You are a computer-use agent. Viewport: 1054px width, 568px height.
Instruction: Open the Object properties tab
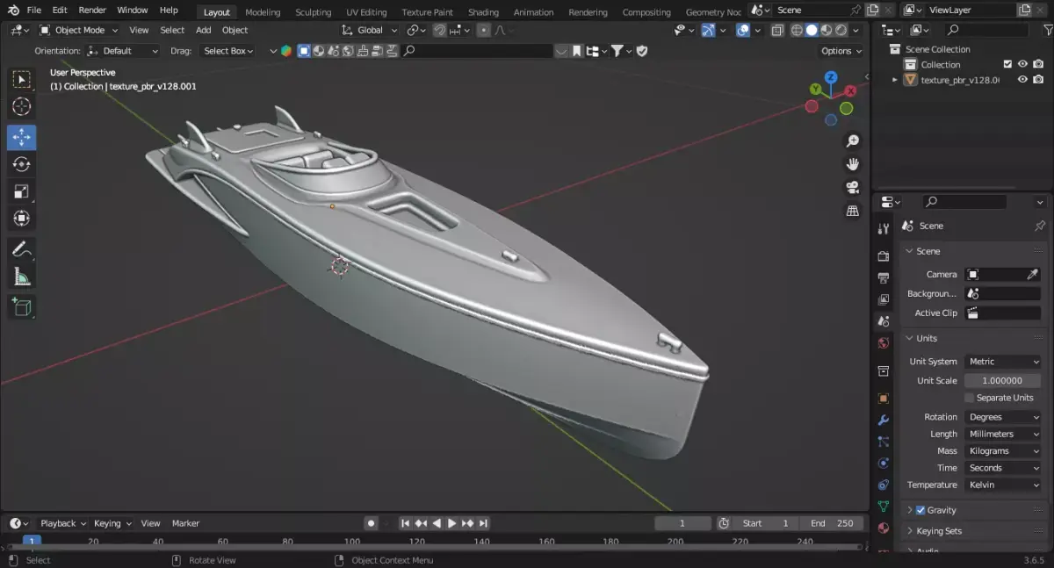(x=884, y=398)
